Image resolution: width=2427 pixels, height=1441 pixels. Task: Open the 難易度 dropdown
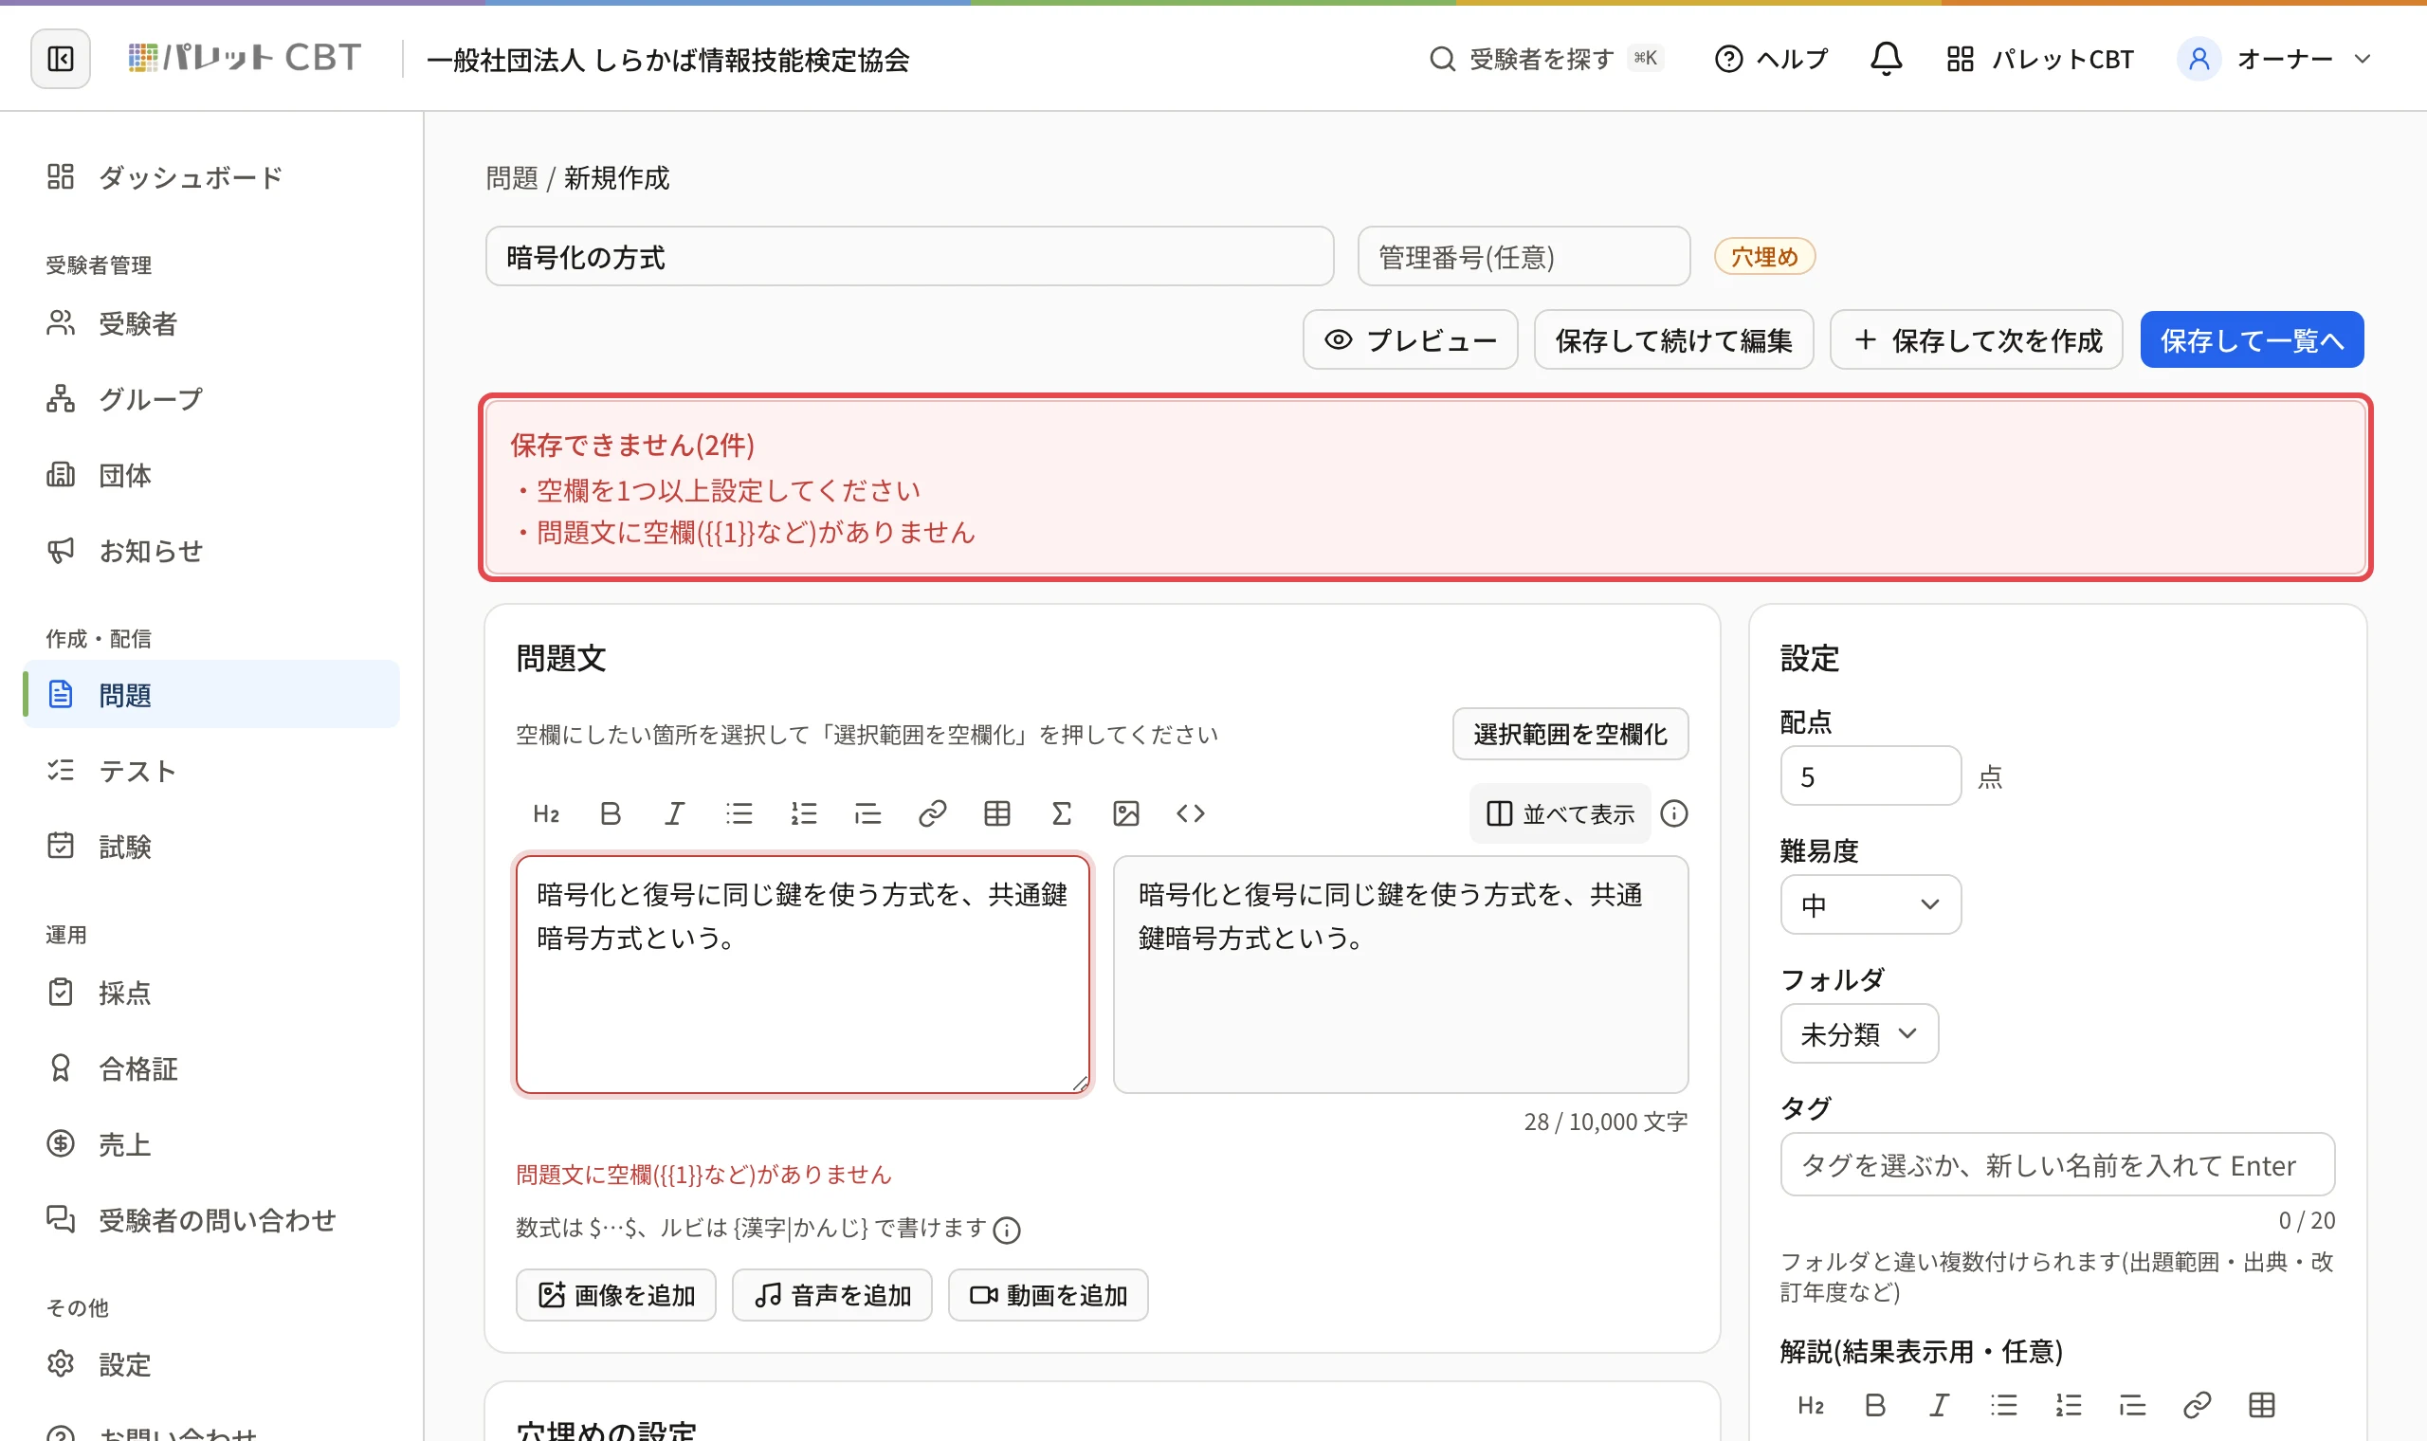pos(1870,904)
